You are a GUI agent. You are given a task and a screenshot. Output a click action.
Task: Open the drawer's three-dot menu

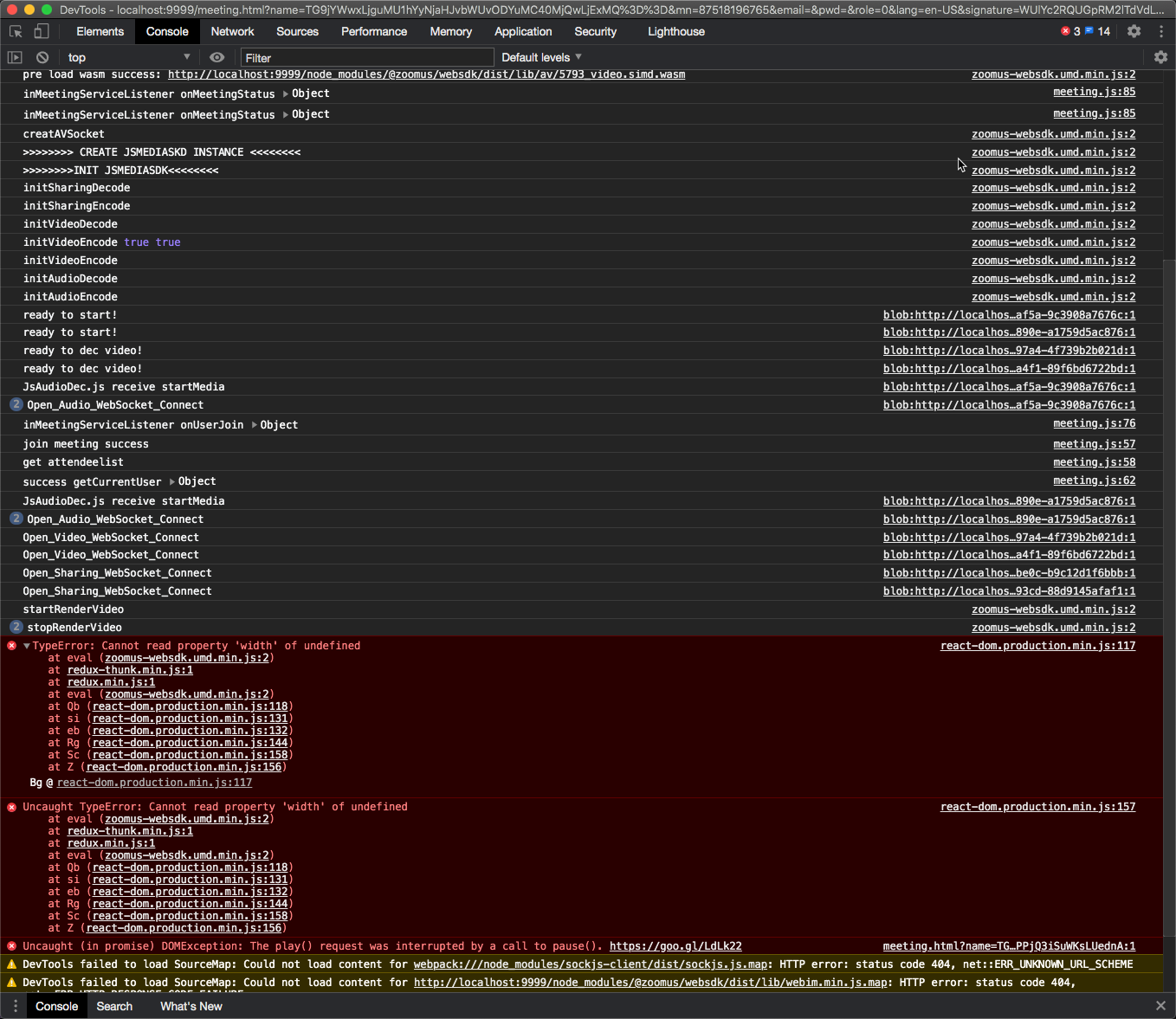pos(16,1006)
